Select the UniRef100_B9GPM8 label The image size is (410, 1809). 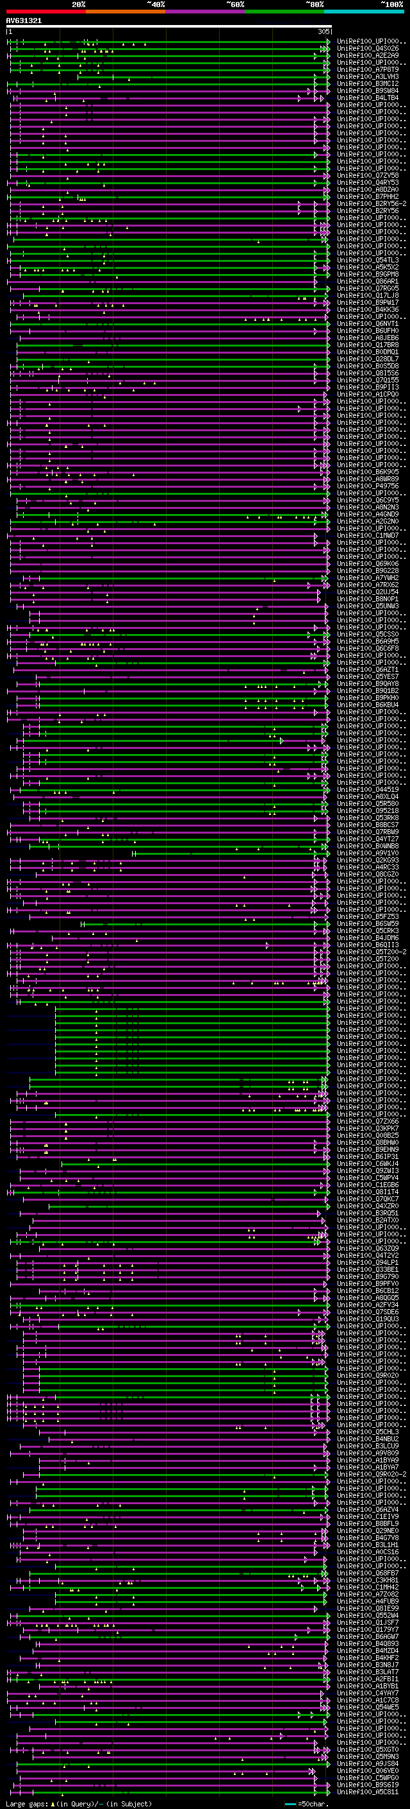tap(368, 274)
